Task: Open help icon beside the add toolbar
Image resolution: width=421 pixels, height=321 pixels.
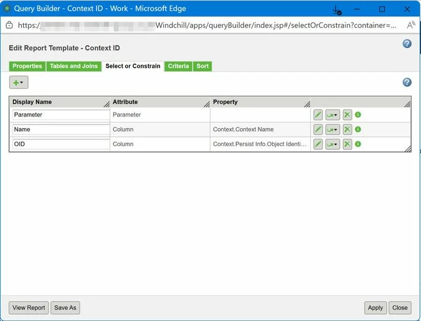Action: [x=407, y=82]
